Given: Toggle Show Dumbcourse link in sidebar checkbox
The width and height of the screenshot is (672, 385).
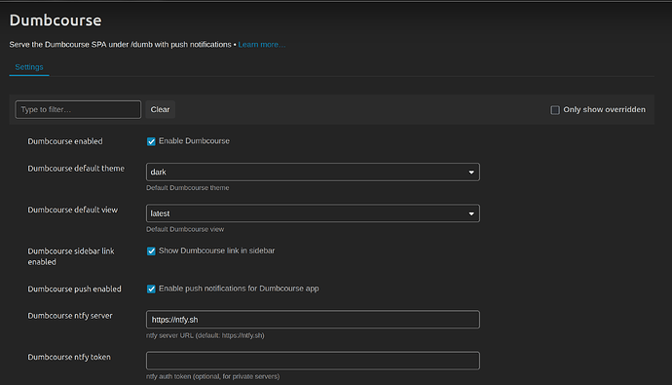Looking at the screenshot, I should coord(151,251).
